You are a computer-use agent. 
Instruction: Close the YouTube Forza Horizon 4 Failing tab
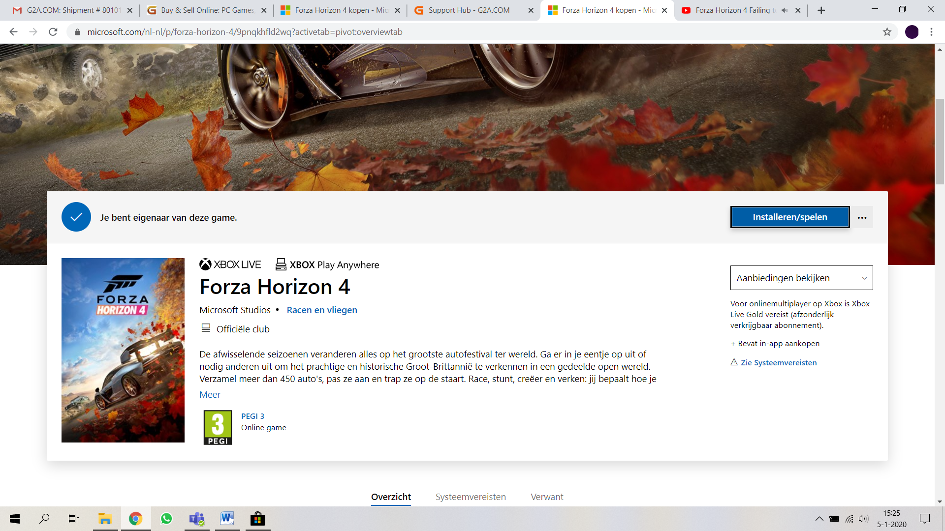click(798, 10)
